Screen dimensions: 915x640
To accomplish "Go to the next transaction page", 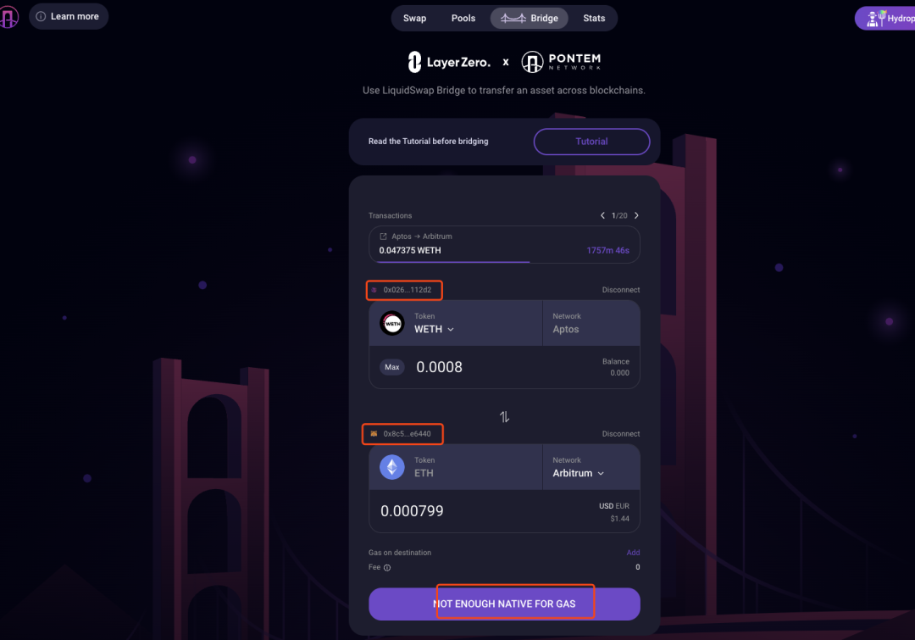I will 636,215.
